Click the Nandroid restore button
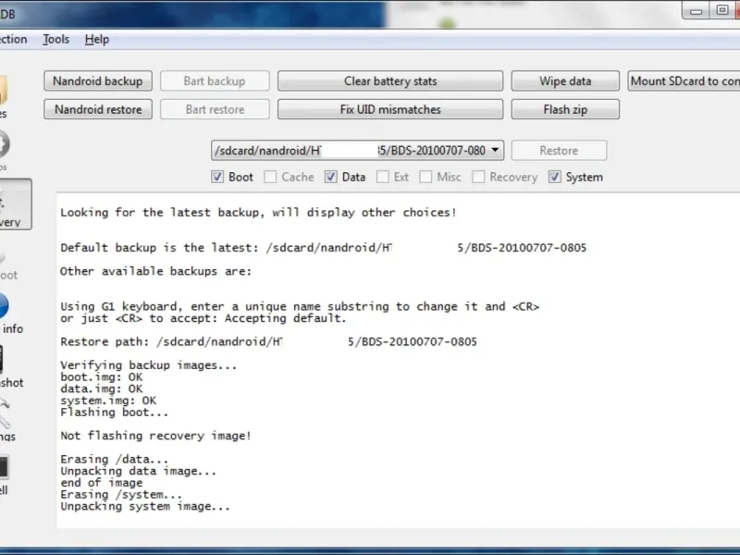Image resolution: width=740 pixels, height=555 pixels. click(x=98, y=109)
